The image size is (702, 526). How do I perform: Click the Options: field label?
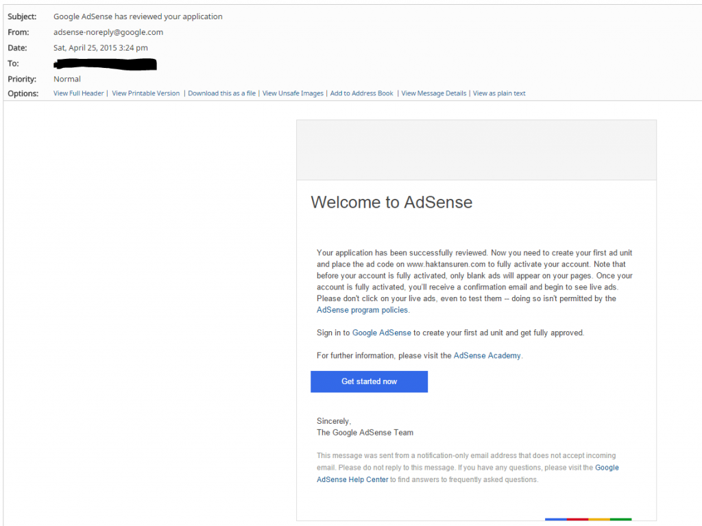[23, 94]
